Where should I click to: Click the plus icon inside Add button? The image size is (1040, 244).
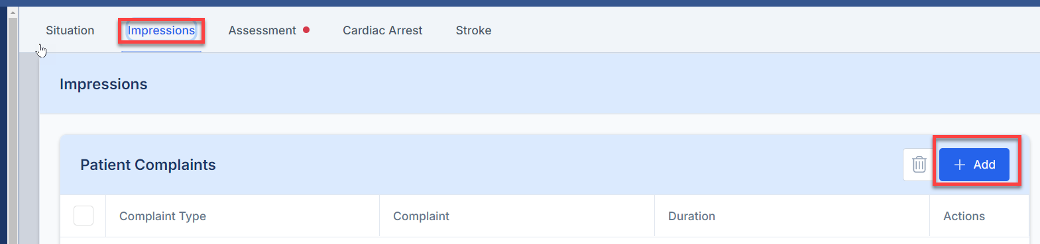(x=959, y=165)
